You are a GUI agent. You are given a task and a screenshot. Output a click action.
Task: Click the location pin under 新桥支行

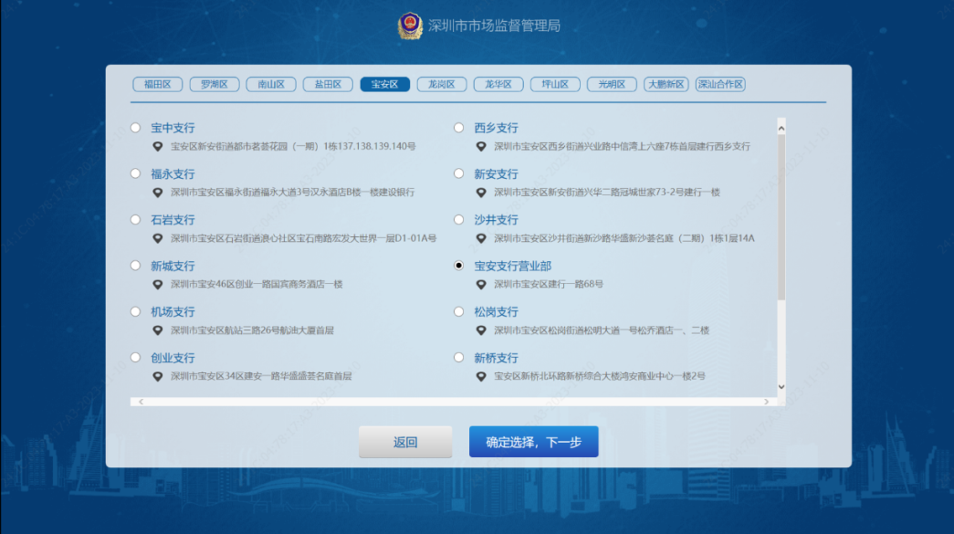click(481, 376)
